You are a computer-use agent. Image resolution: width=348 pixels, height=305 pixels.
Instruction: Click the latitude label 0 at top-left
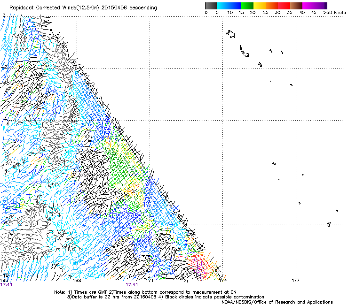[x=4, y=15]
